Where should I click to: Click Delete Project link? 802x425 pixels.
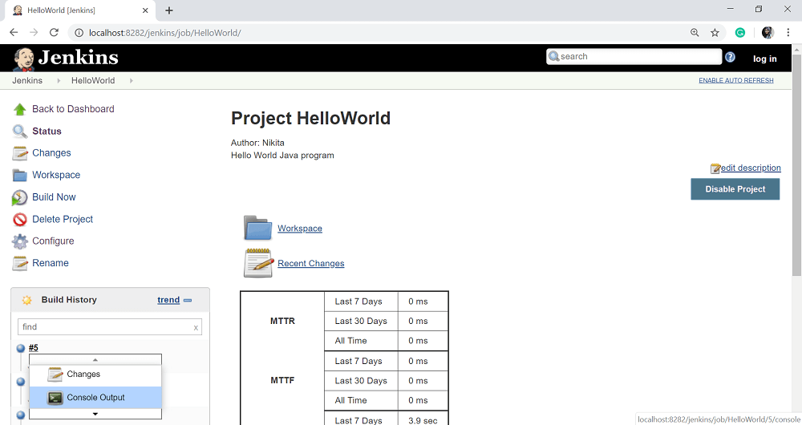click(63, 219)
